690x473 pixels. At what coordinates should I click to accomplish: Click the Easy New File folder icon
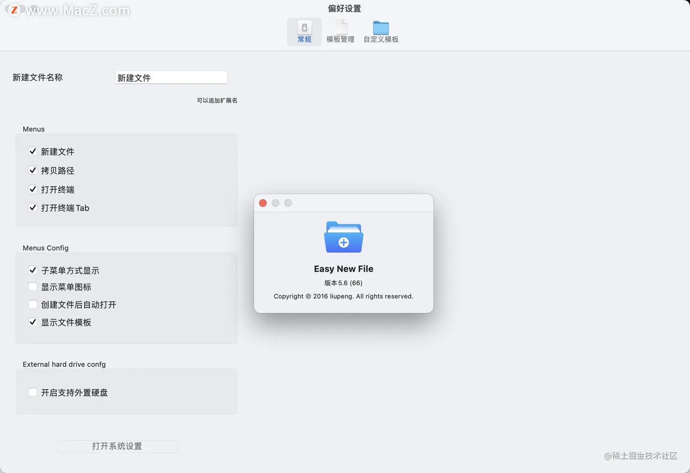344,237
